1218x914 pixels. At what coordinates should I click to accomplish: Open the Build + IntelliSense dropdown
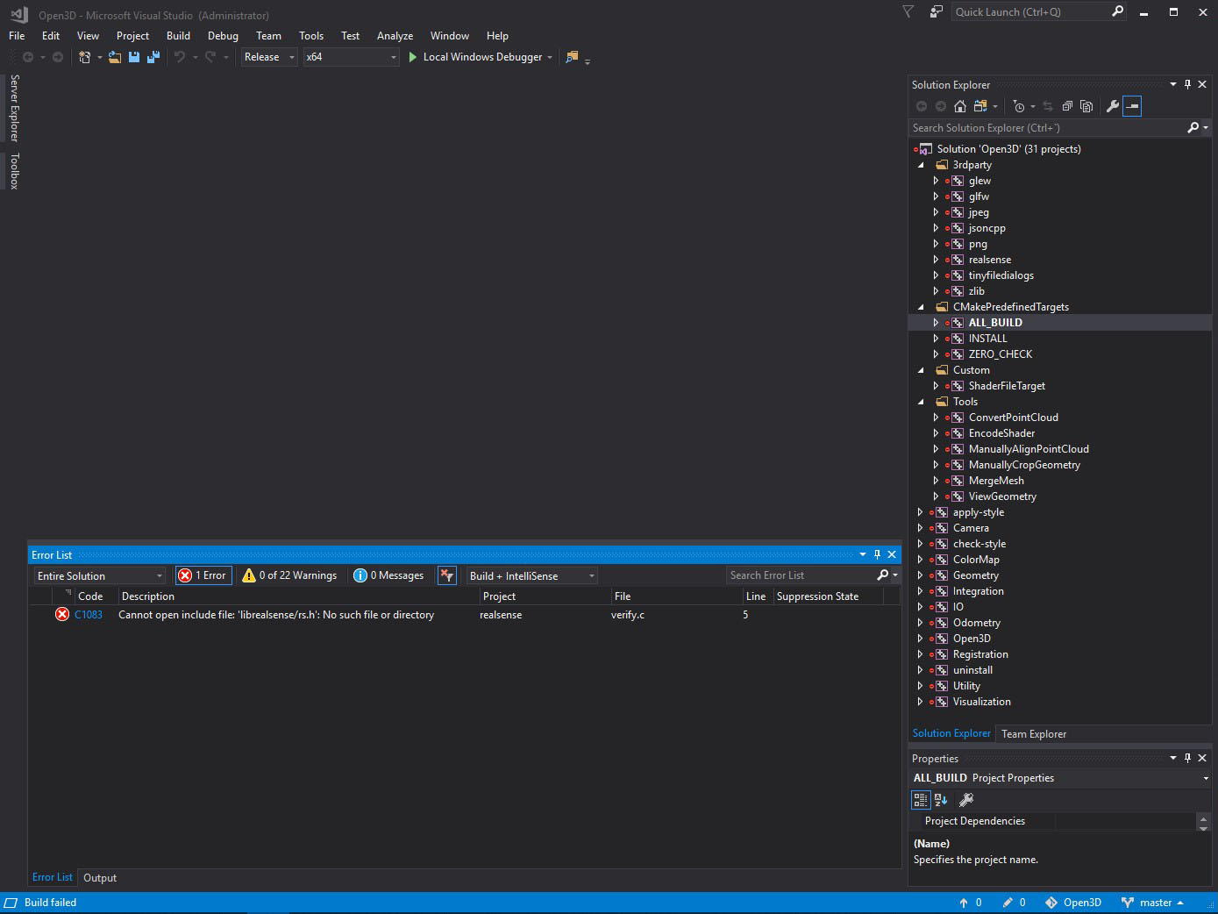point(532,576)
